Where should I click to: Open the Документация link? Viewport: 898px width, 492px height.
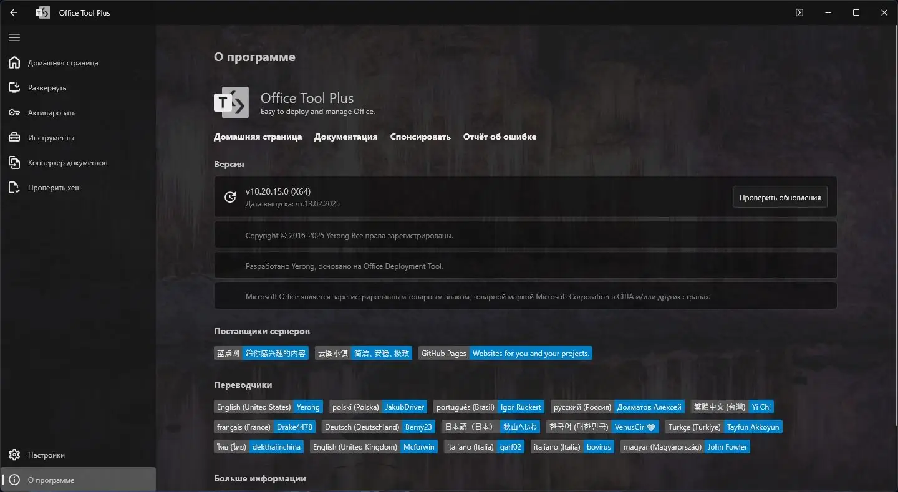345,137
